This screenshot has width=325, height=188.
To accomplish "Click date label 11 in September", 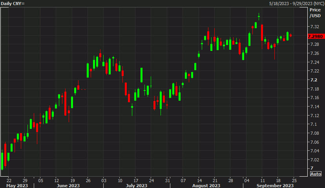I will 263,180.
